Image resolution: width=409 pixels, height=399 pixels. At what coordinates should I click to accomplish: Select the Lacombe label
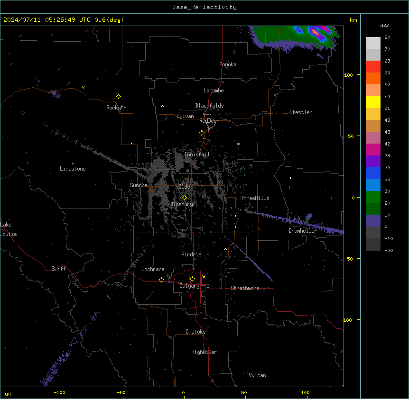(x=214, y=91)
